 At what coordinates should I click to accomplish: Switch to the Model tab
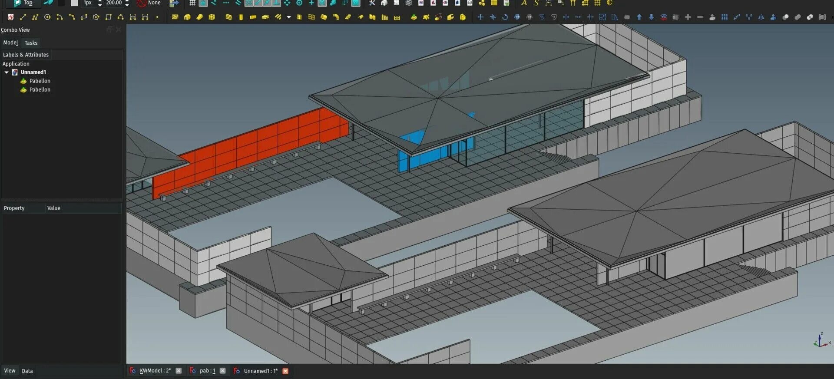click(10, 43)
